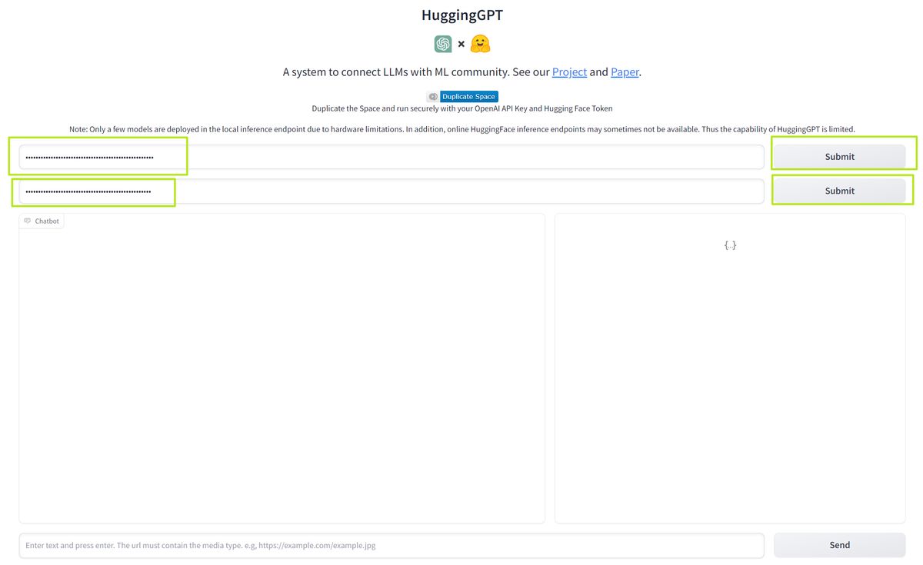Click the HuggingGPT title text
The width and height of the screenshot is (923, 565).
point(462,15)
